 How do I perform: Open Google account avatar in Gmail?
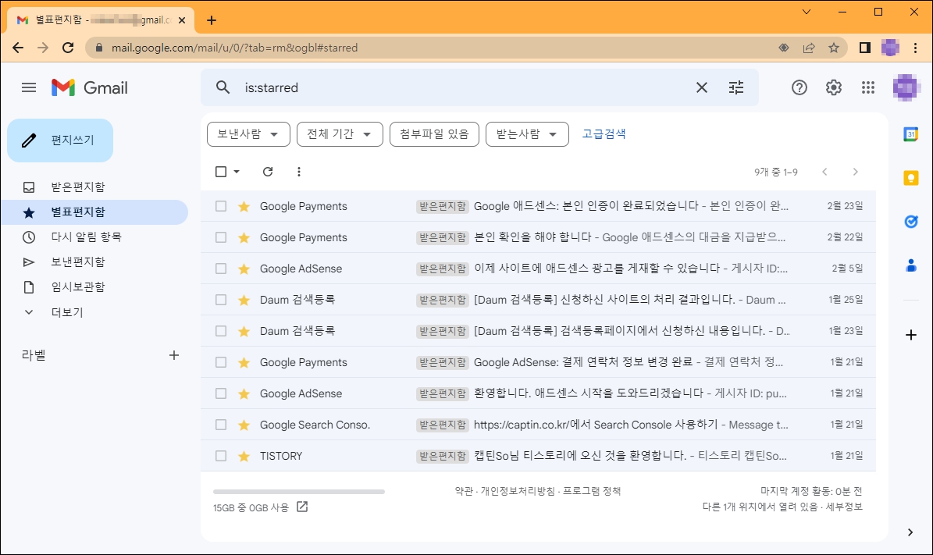click(906, 87)
